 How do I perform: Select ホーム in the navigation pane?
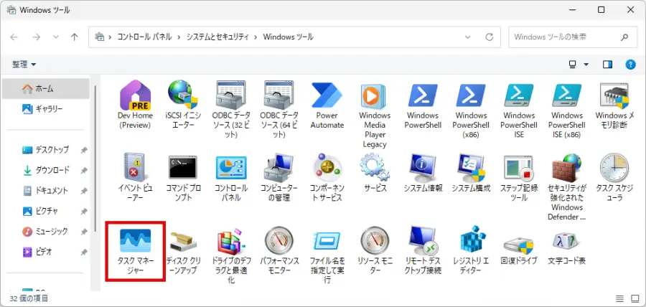45,88
